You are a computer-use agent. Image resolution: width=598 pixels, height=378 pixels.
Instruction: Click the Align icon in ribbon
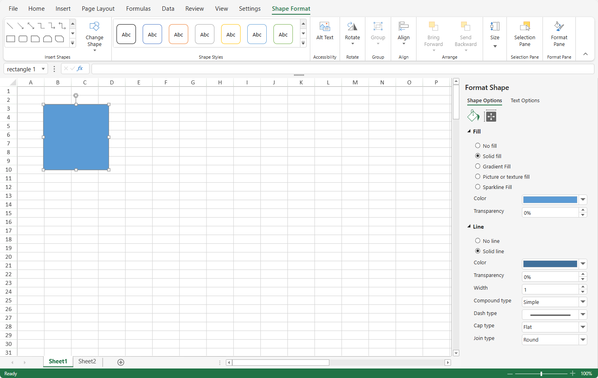pyautogui.click(x=403, y=27)
